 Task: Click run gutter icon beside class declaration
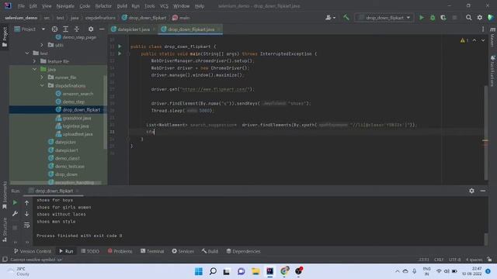pos(120,46)
